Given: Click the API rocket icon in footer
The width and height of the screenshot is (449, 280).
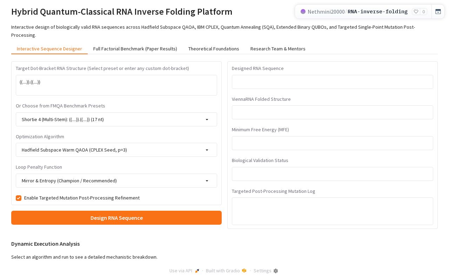Looking at the screenshot, I should click(x=197, y=271).
